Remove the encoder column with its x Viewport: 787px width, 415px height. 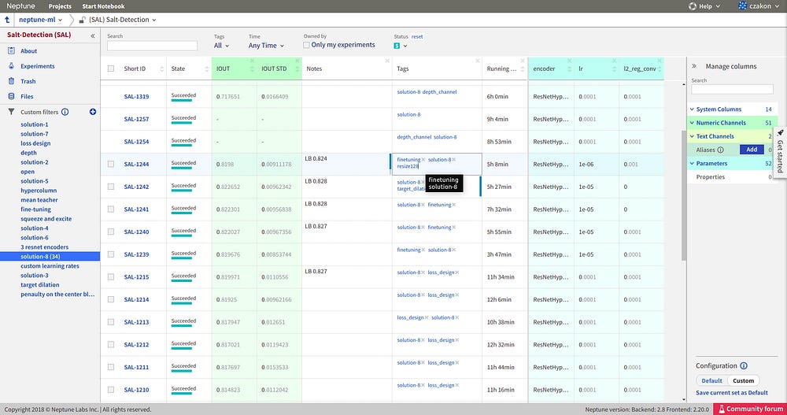click(x=569, y=61)
